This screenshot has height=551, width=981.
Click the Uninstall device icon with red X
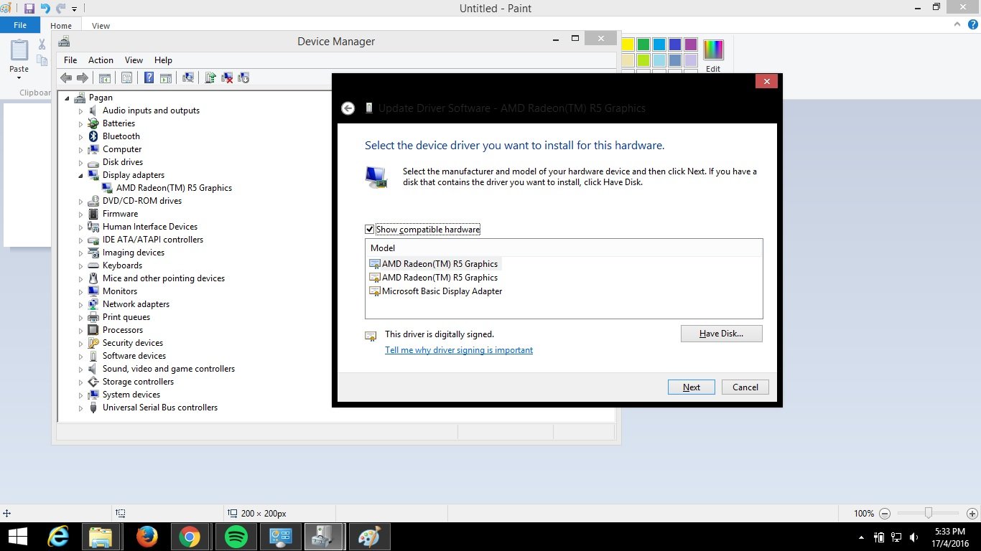pos(227,77)
